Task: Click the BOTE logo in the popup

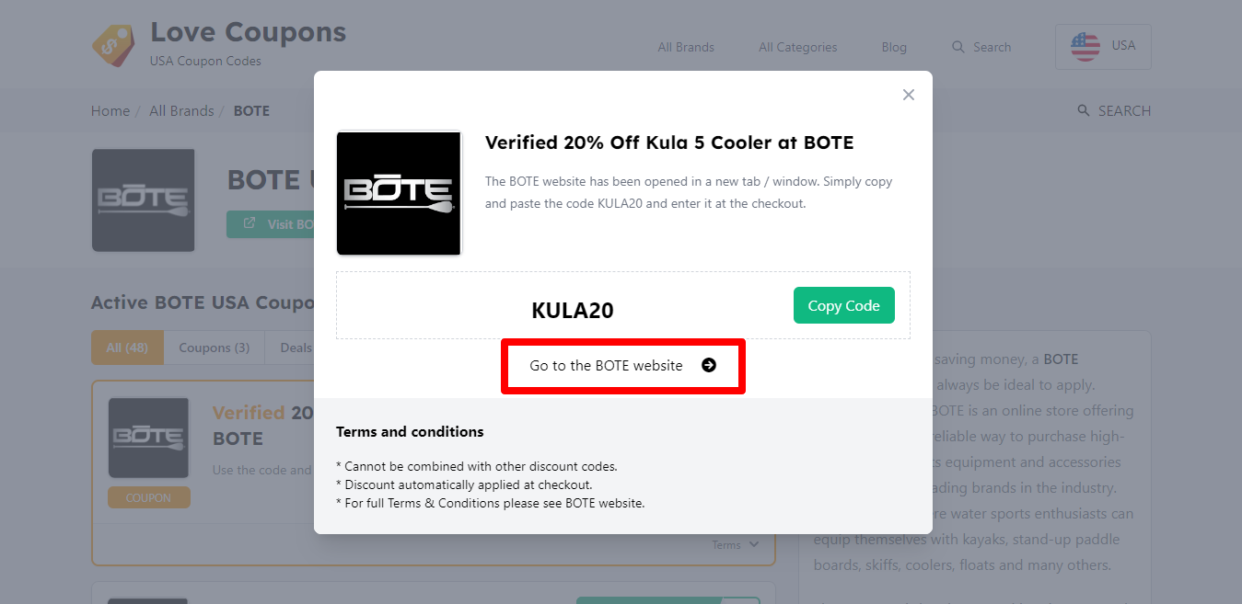Action: click(399, 193)
